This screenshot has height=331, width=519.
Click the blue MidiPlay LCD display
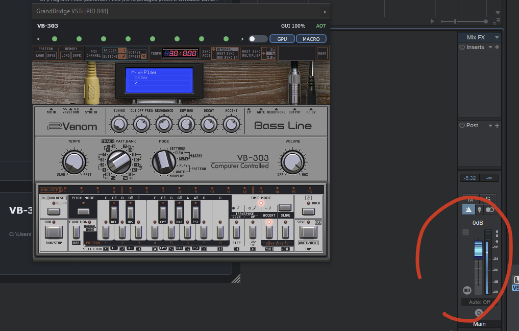[x=159, y=80]
